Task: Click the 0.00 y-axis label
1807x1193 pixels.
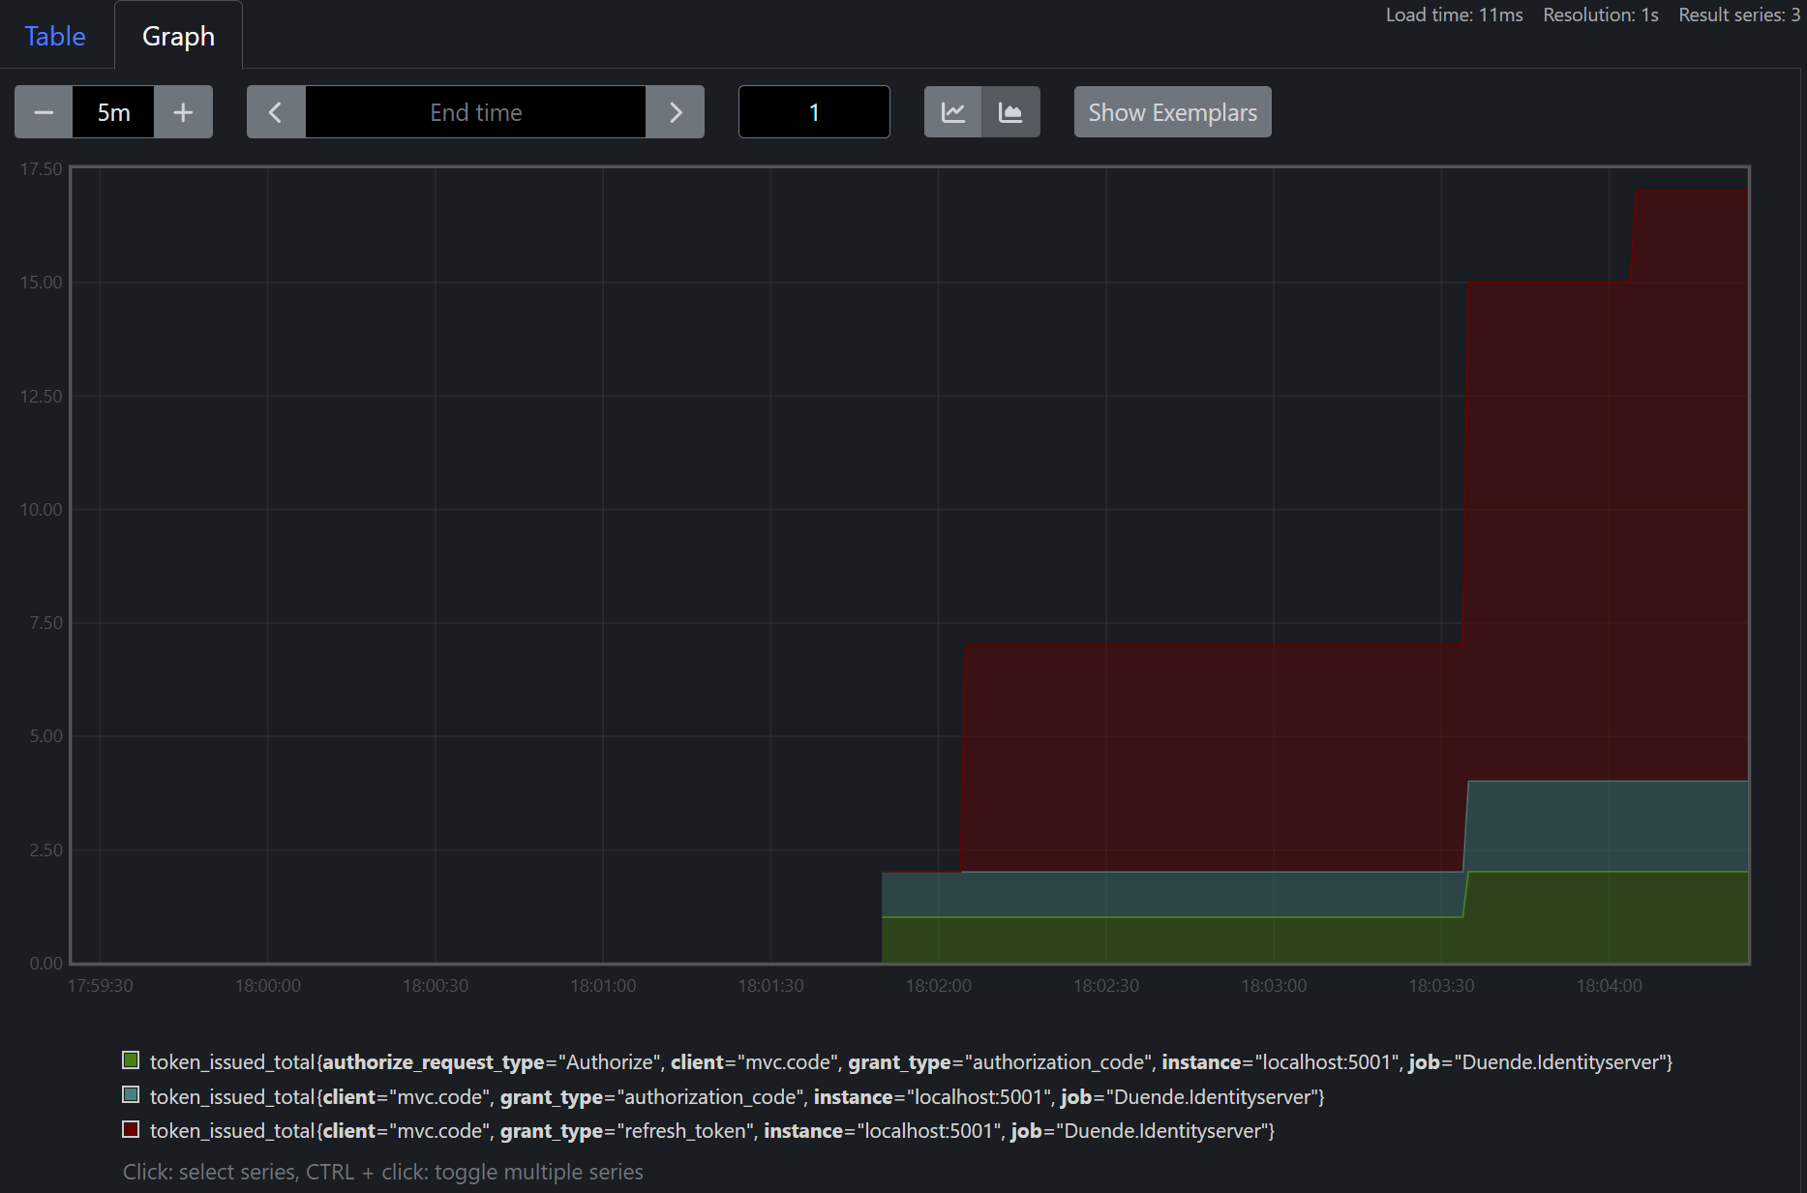Action: pyautogui.click(x=45, y=964)
